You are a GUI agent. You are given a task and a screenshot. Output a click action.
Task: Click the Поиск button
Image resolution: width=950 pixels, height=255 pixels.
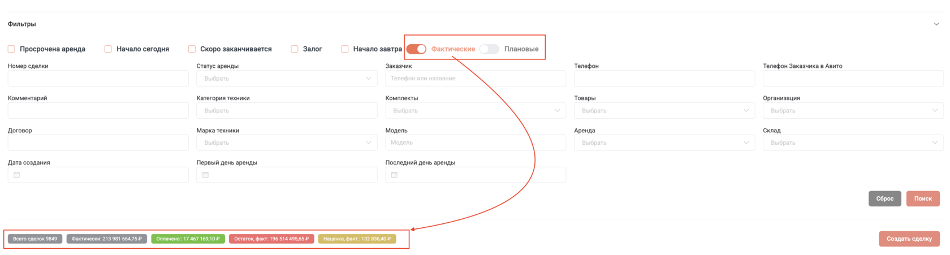click(923, 198)
